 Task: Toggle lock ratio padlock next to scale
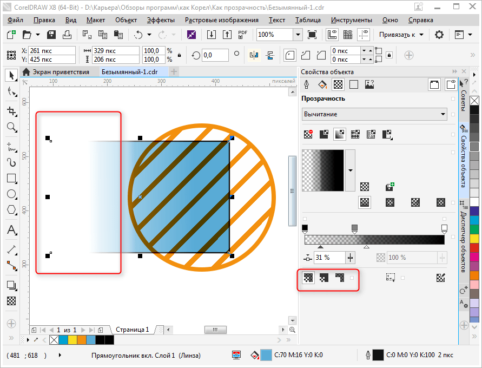coord(180,55)
